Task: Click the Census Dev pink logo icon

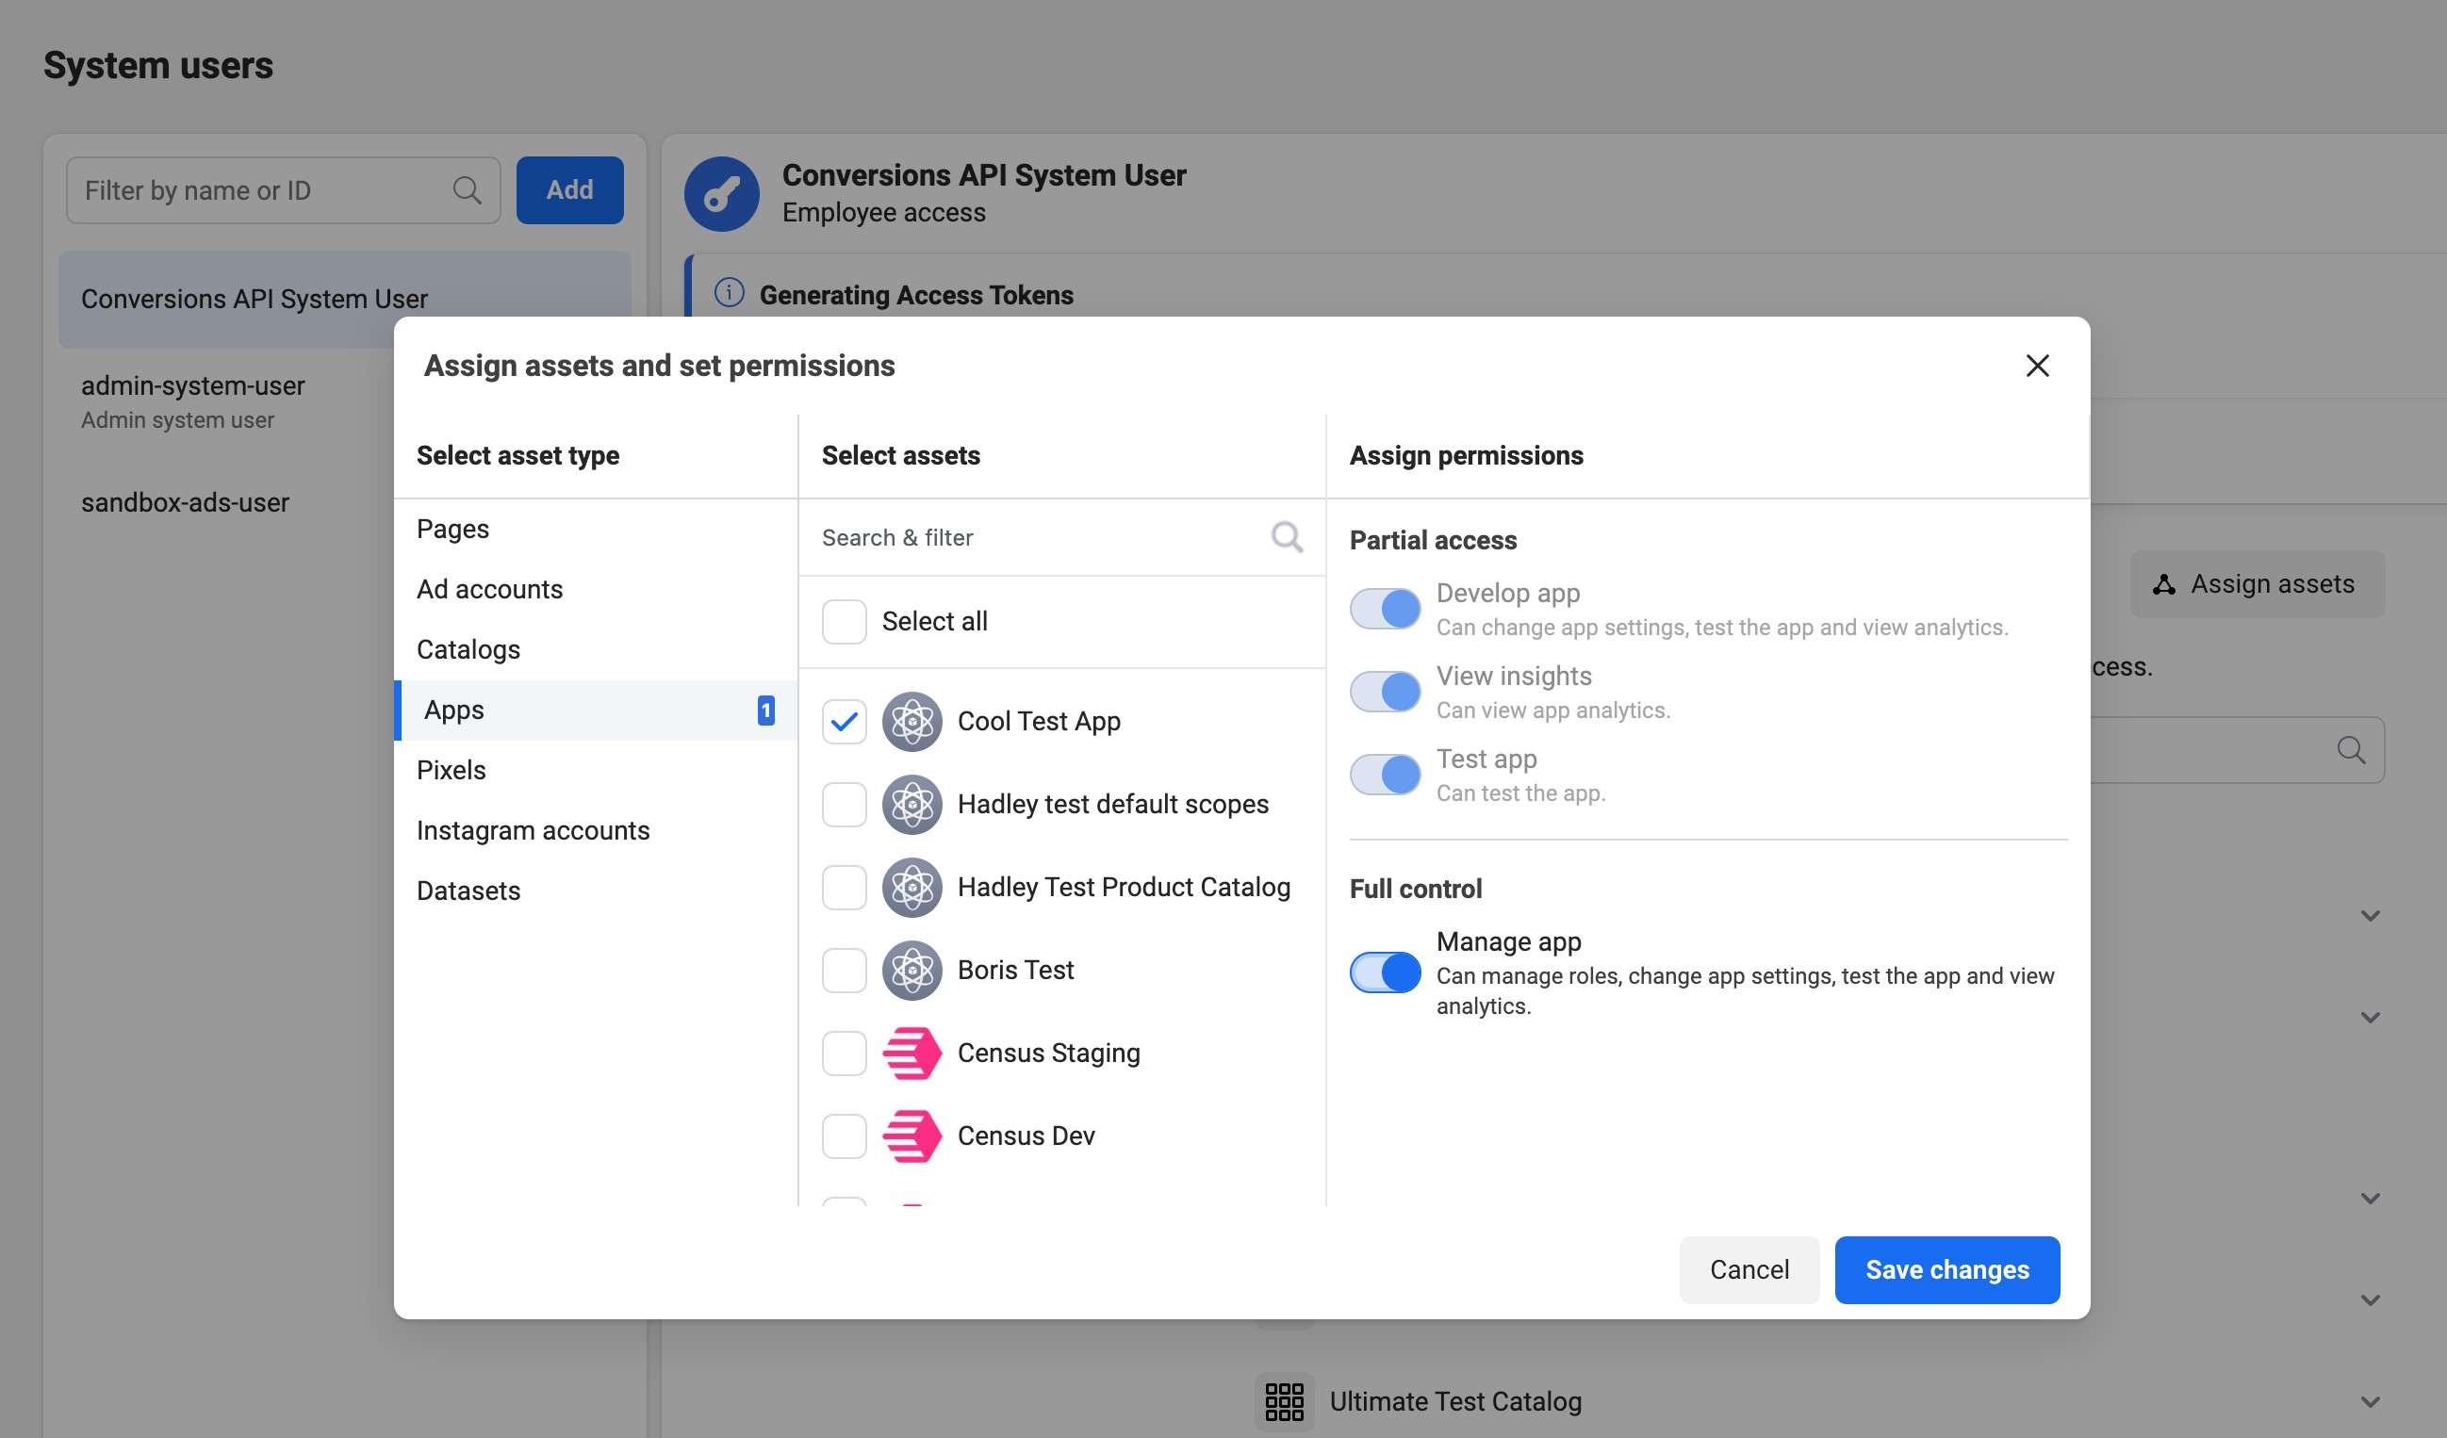Action: click(911, 1136)
